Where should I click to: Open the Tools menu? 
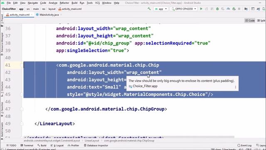(90, 3)
